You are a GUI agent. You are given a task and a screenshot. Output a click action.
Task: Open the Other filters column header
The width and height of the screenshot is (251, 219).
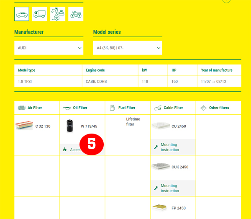[x=218, y=108]
